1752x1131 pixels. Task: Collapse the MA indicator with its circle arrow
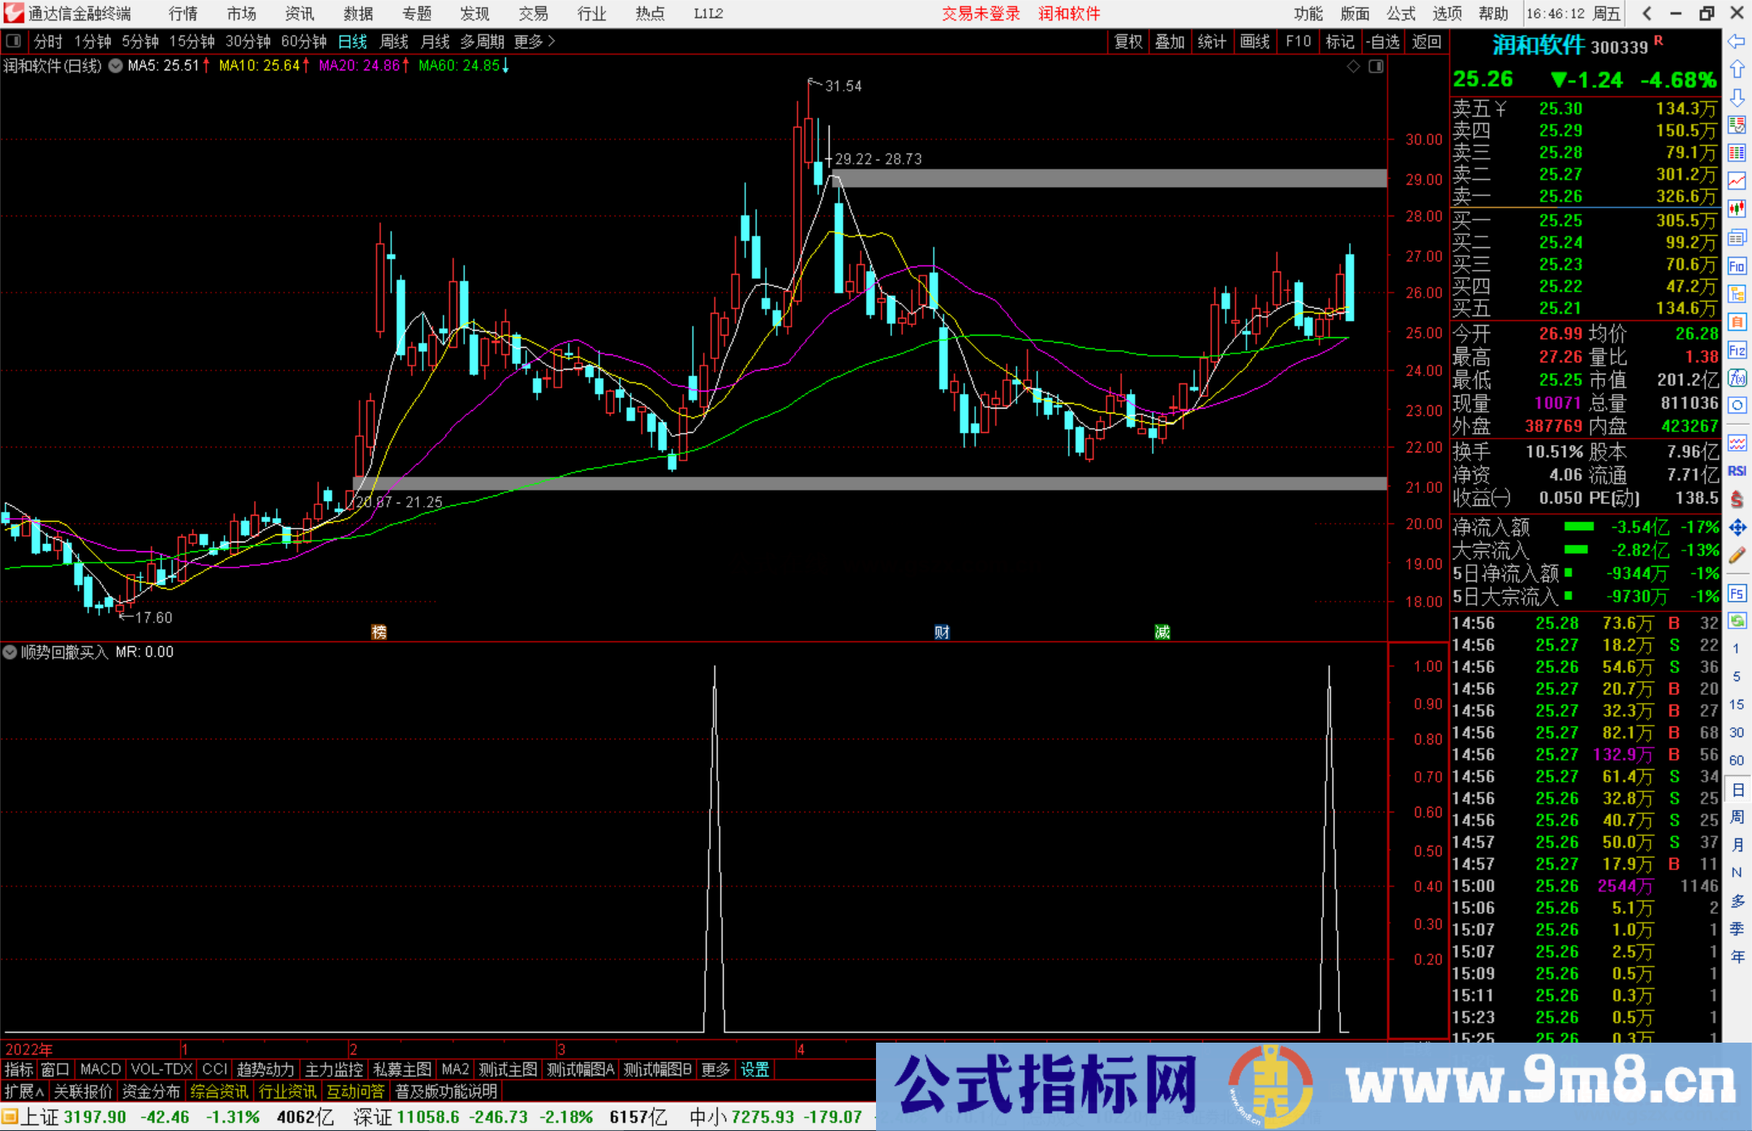point(115,66)
